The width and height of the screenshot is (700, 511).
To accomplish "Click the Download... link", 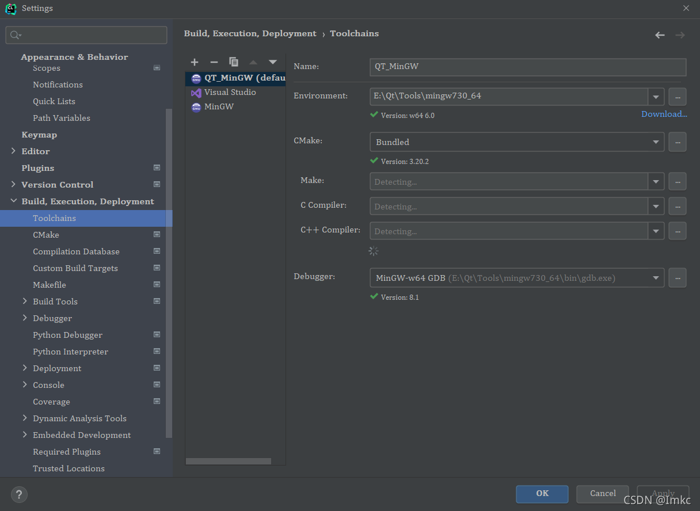I will 664,114.
